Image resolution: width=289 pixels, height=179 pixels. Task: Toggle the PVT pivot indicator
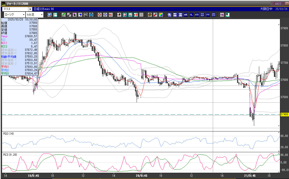click(208, 15)
